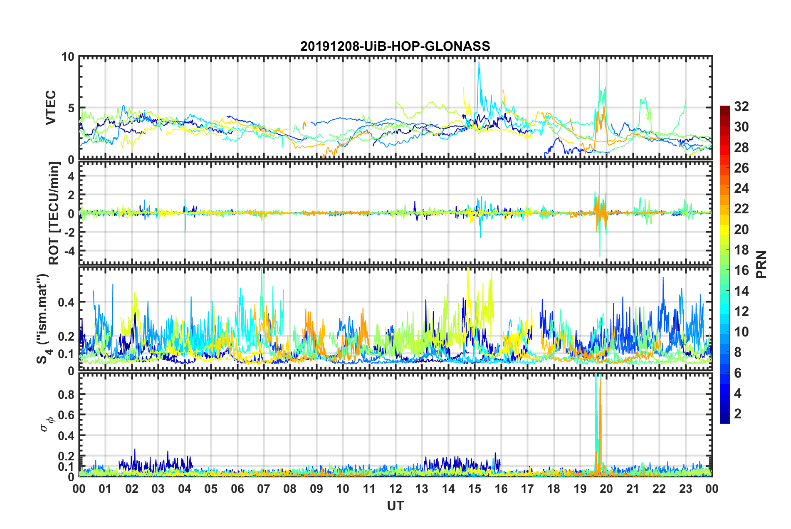The width and height of the screenshot is (791, 529).
Task: Click colorbar tick value 24
Action: [x=742, y=188]
